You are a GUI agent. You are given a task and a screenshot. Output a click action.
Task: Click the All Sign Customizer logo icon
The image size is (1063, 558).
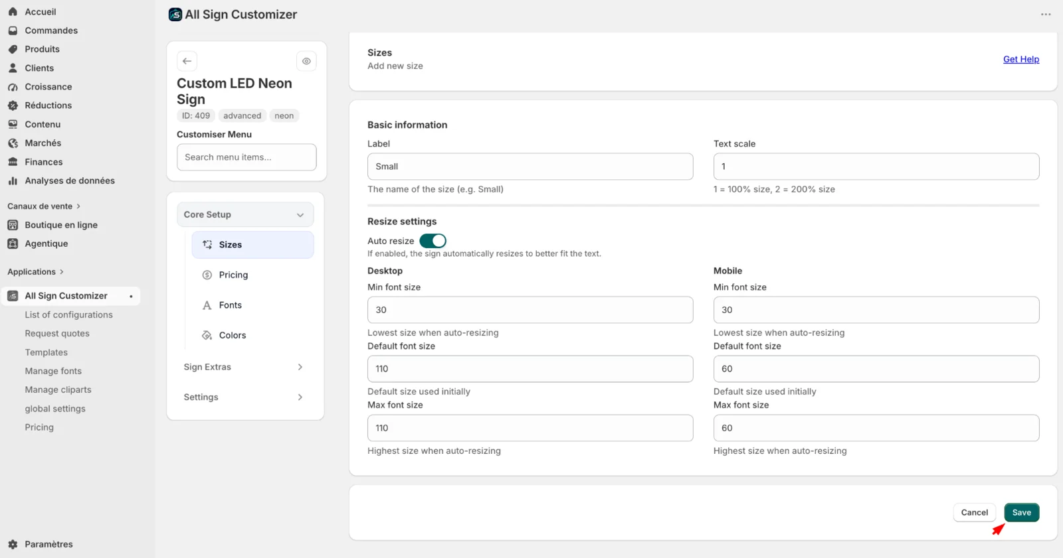click(175, 15)
